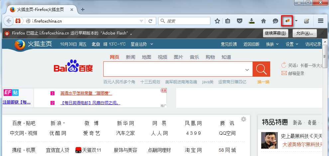This screenshot has width=329, height=156.
Task: Click the 换一换 link
Action: [x=263, y=82]
